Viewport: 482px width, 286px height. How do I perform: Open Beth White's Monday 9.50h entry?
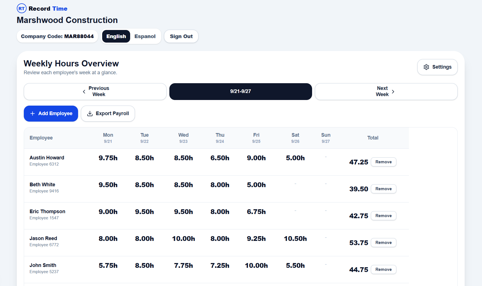click(108, 185)
